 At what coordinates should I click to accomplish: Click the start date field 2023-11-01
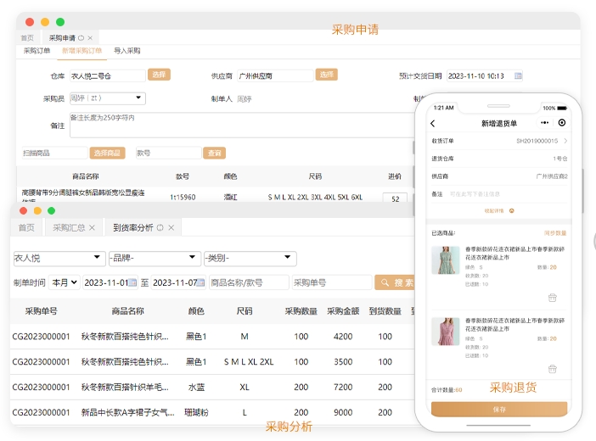[110, 282]
